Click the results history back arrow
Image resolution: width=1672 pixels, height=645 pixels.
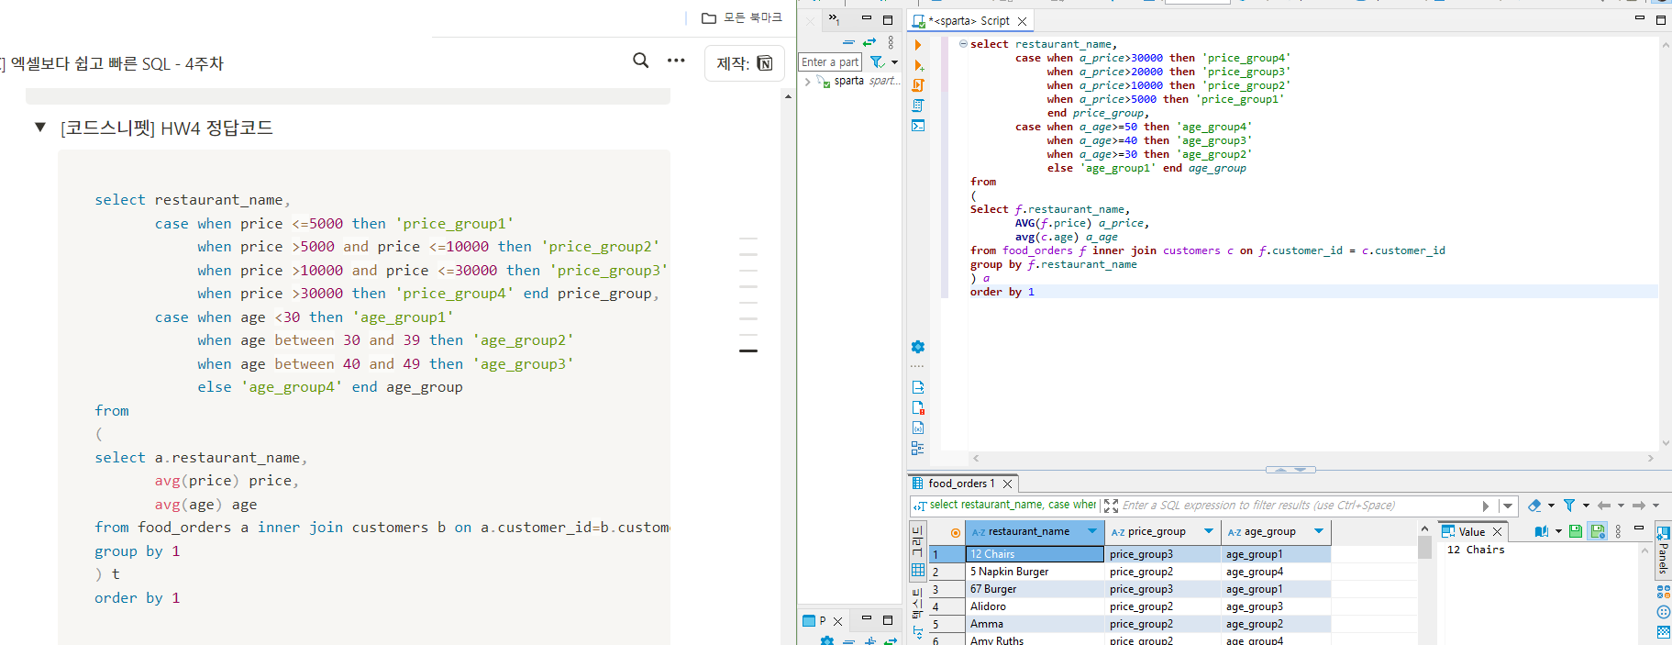(1604, 506)
